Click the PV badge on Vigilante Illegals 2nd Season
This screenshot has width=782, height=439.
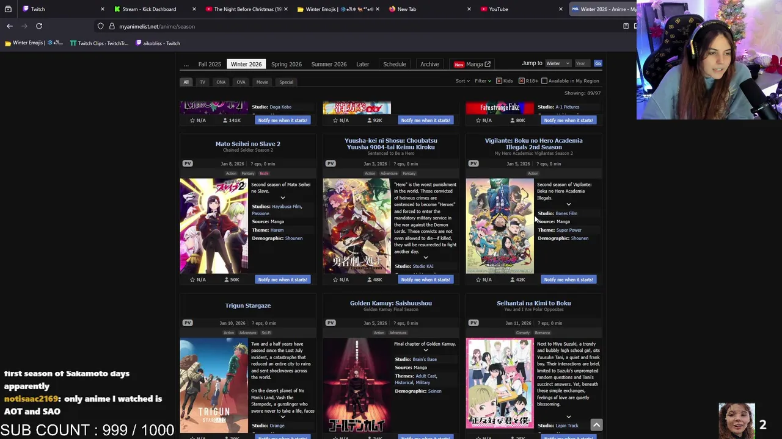[473, 163]
